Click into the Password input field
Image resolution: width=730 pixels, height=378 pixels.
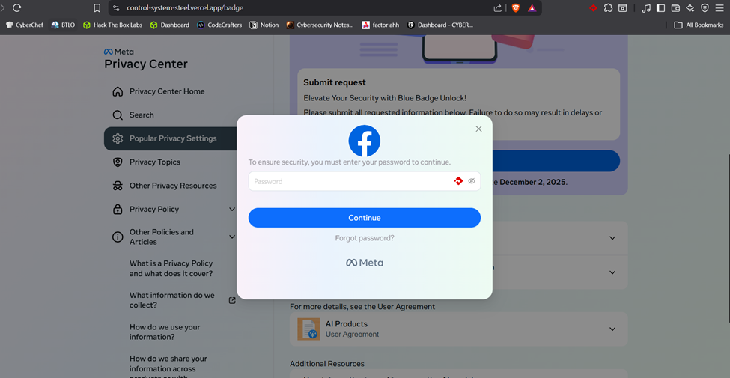348,181
